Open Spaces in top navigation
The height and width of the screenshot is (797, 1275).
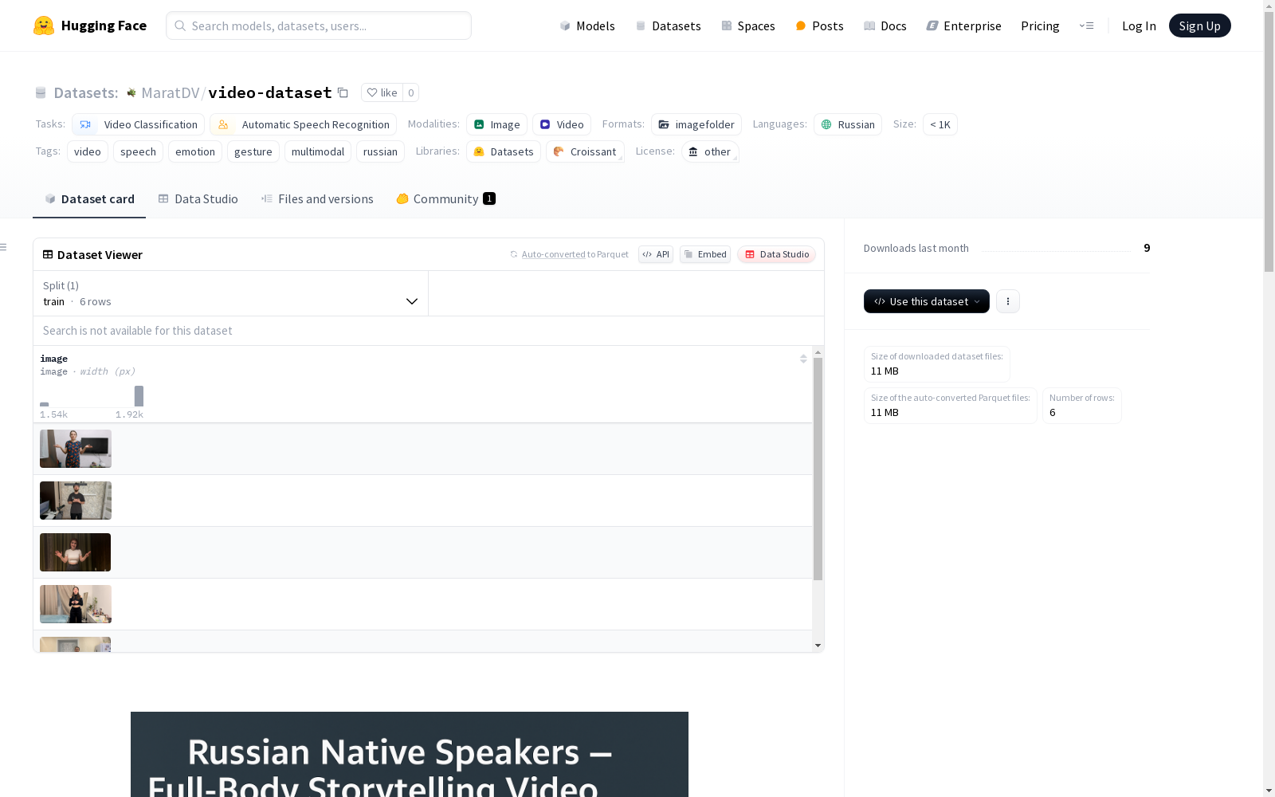click(x=748, y=26)
